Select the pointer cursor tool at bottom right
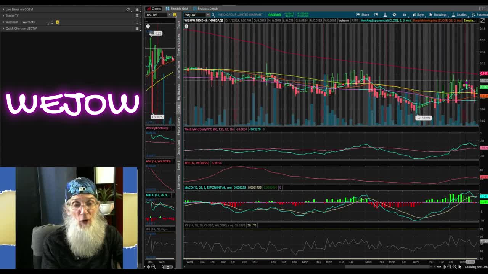Screen dimensions: 488x274 460,267
